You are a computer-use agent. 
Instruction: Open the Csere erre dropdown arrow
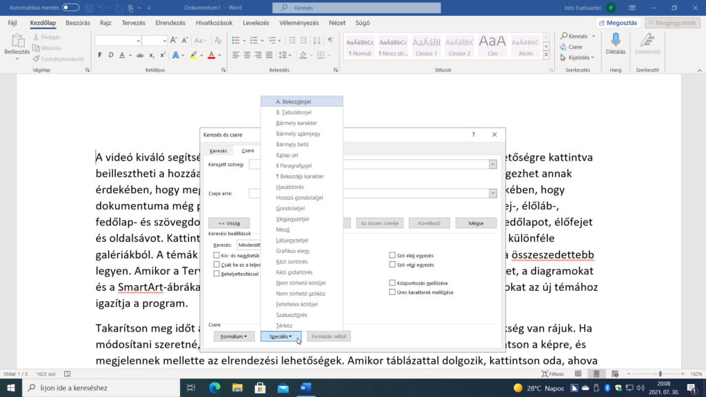click(492, 193)
